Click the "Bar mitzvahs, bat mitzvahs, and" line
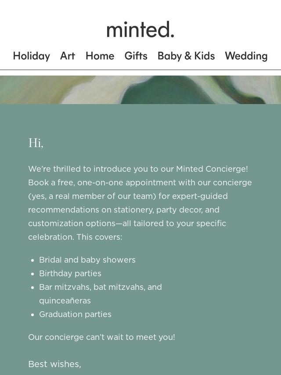281x375 pixels. 101,287
